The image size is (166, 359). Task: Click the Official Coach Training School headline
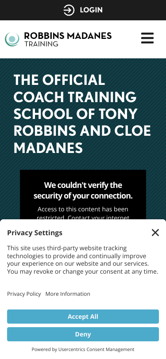(82, 114)
